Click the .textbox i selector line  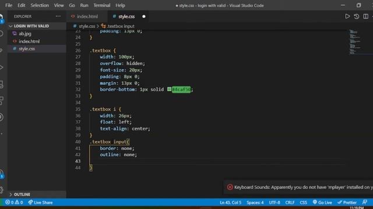coord(105,109)
